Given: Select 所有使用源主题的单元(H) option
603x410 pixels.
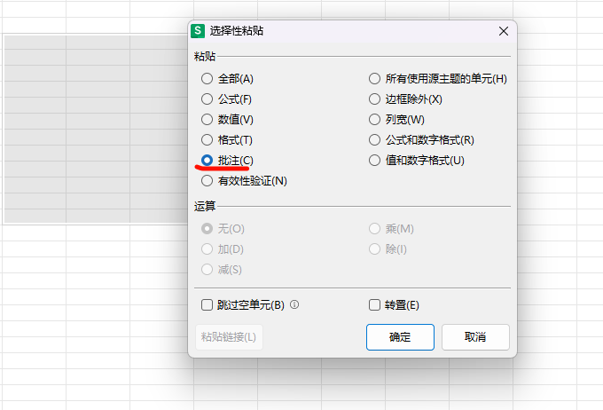Looking at the screenshot, I should tap(375, 79).
